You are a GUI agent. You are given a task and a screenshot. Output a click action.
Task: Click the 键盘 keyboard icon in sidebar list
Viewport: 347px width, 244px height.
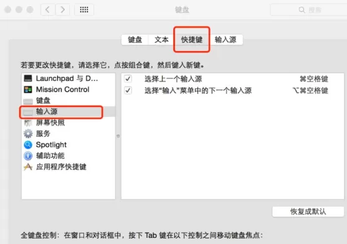coord(28,101)
